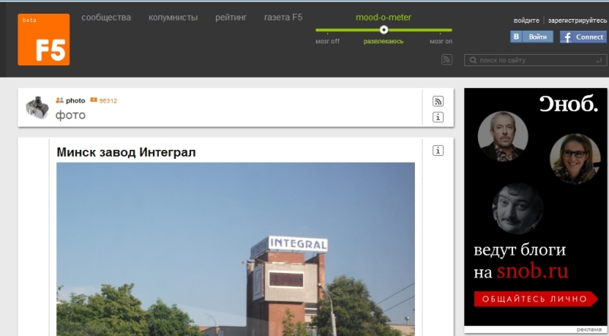Open the RSS feed icon beside site search
Viewport: 609px width, 336px height.
447,59
